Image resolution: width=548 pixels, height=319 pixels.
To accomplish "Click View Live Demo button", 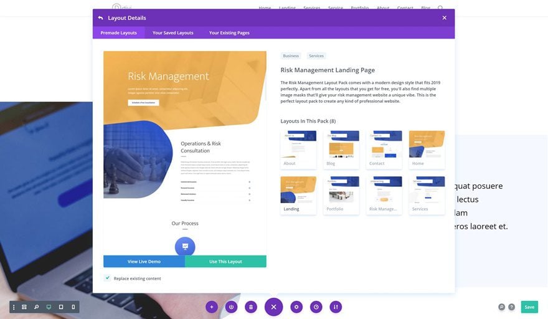I will pyautogui.click(x=144, y=262).
